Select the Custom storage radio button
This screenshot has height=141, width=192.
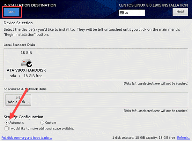pyautogui.click(x=42, y=122)
